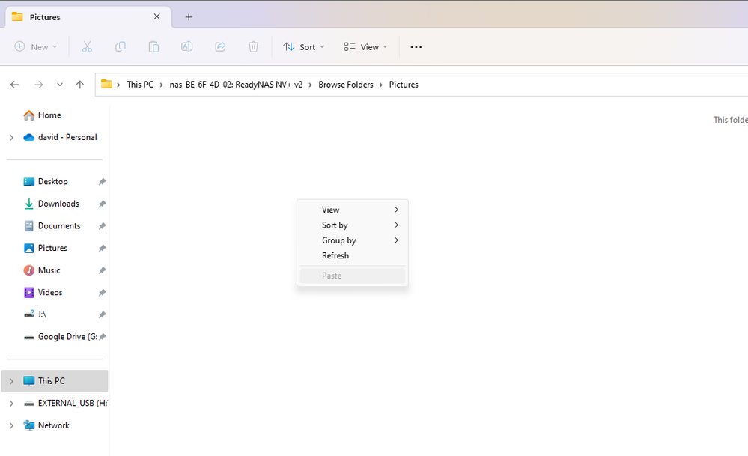Viewport: 748px width, 456px height.
Task: Open the New item dropdown
Action: 36,47
